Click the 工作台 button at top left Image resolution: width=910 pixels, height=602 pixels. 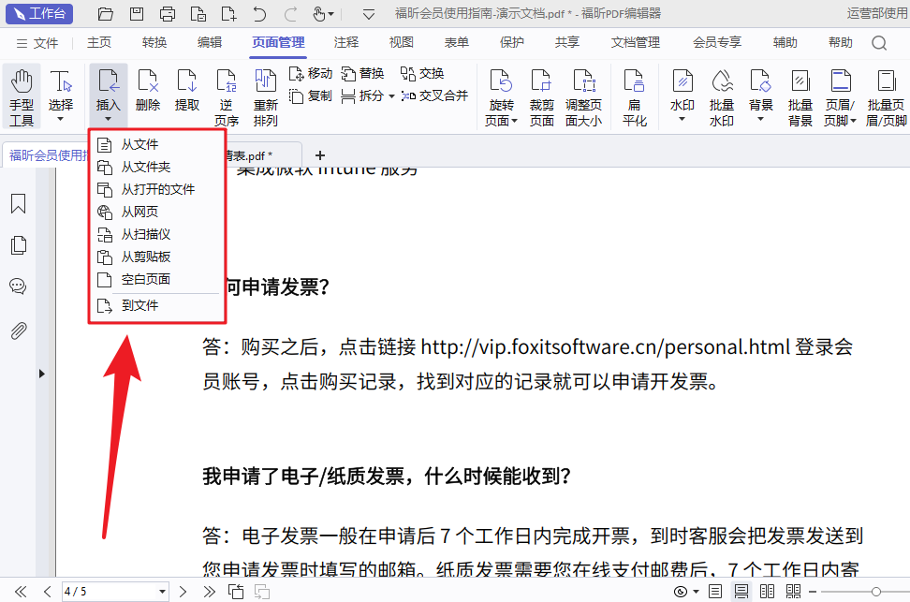point(39,14)
